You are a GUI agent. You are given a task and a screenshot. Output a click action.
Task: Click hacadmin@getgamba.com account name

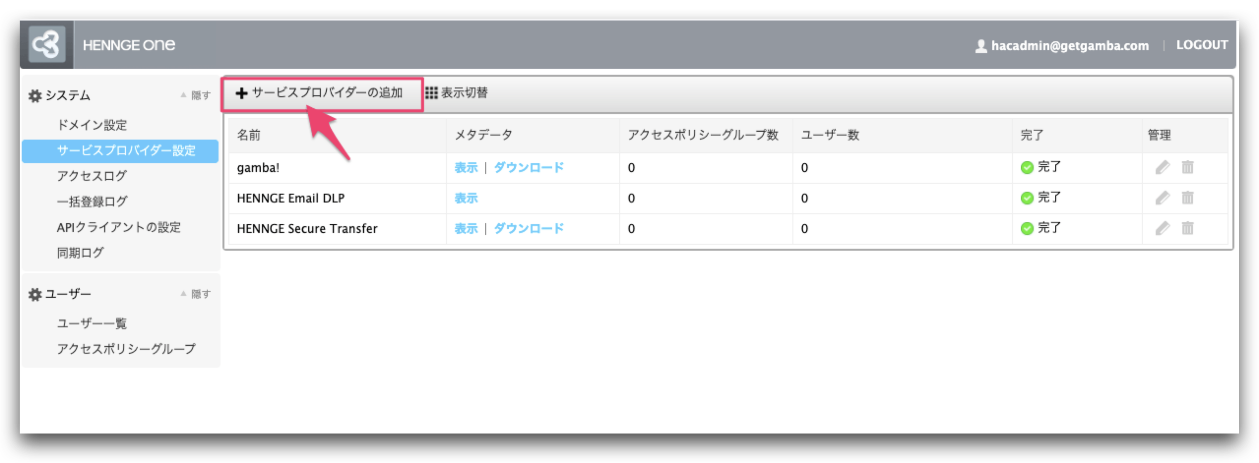[1070, 46]
